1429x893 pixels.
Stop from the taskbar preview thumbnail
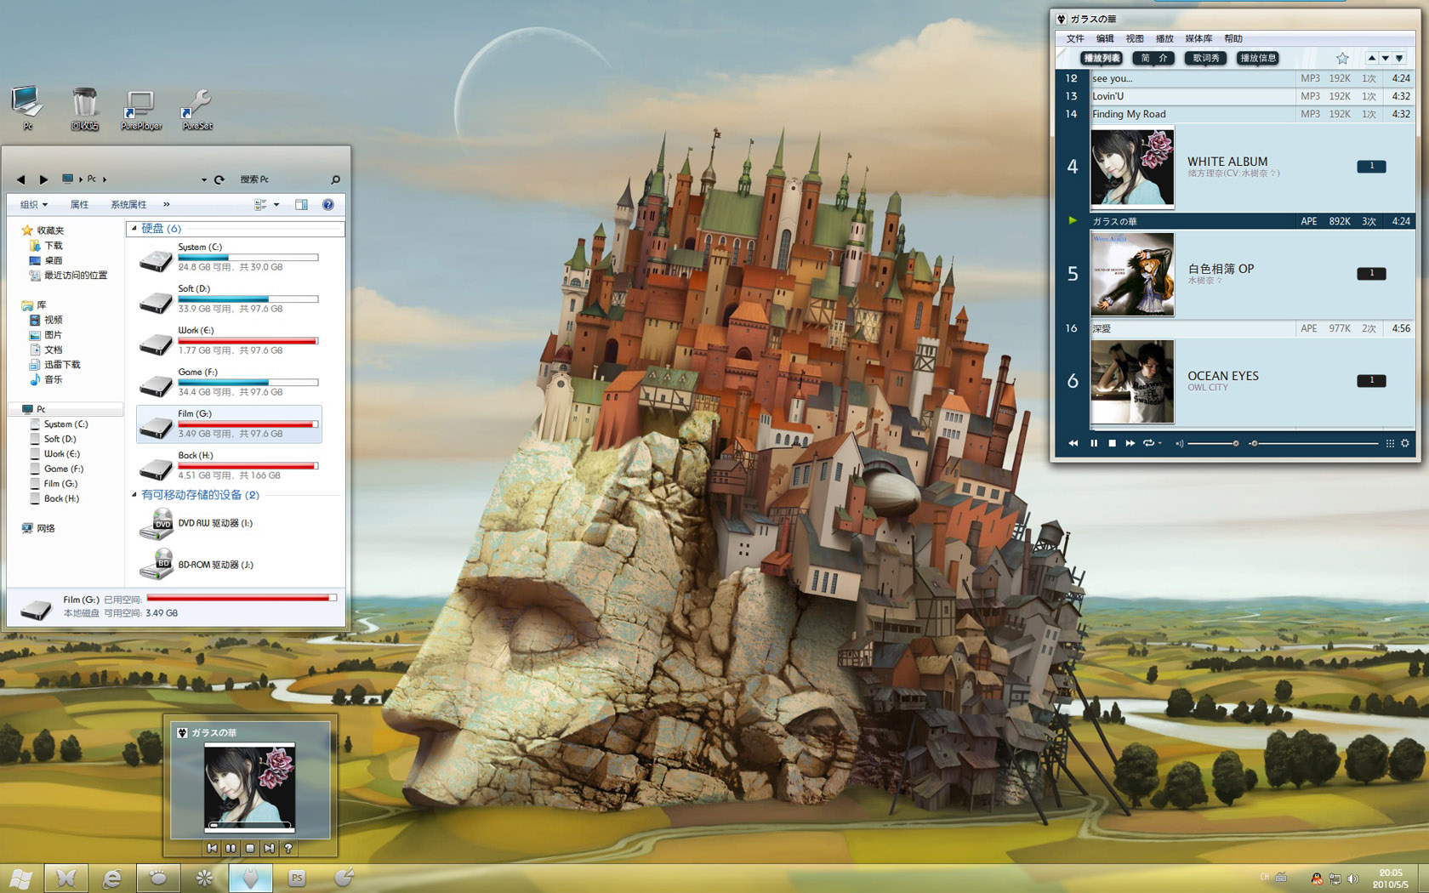(250, 848)
